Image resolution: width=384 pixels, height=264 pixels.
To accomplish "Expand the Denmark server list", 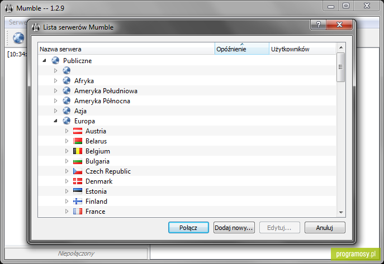I will [x=67, y=181].
